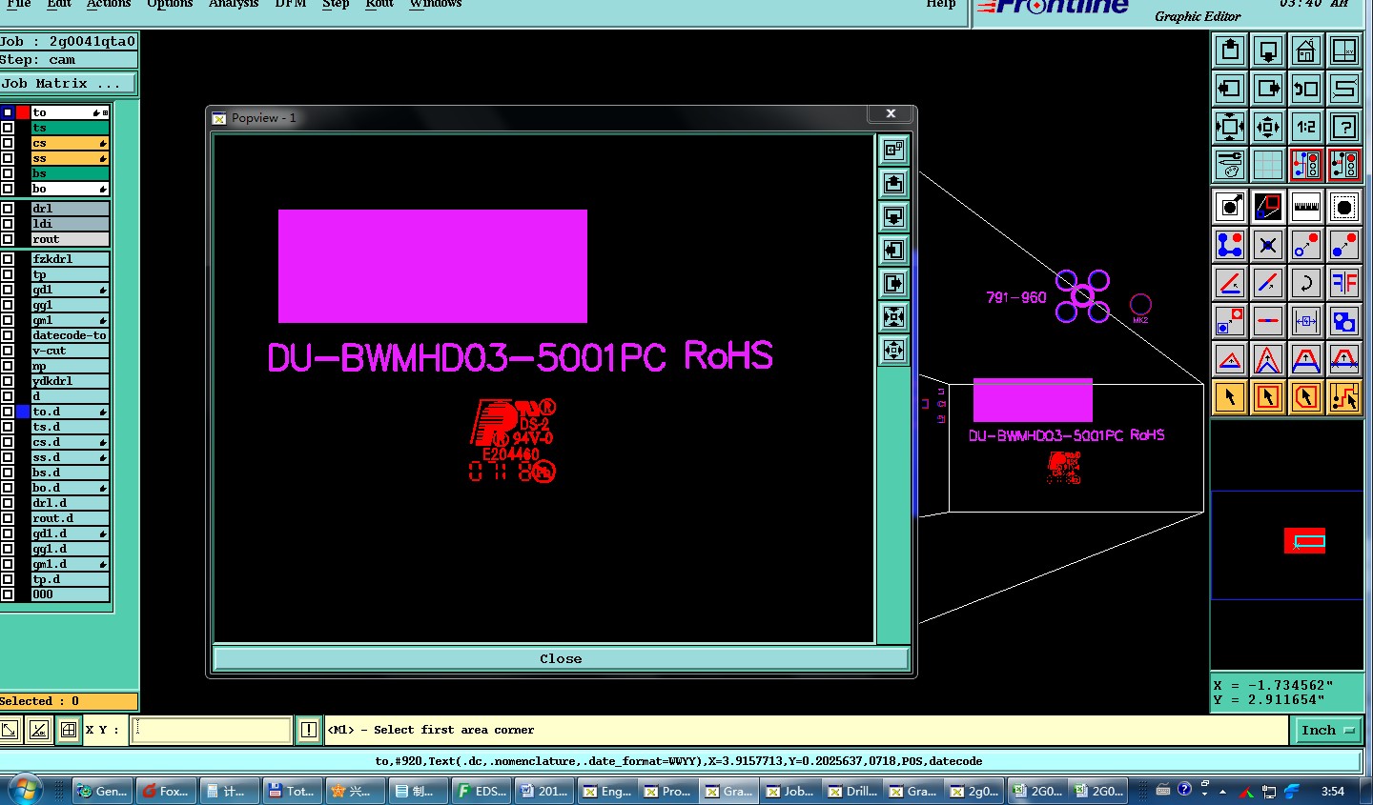
Task: Pan the view up with top-row arrow icon
Action: pyautogui.click(x=1230, y=50)
